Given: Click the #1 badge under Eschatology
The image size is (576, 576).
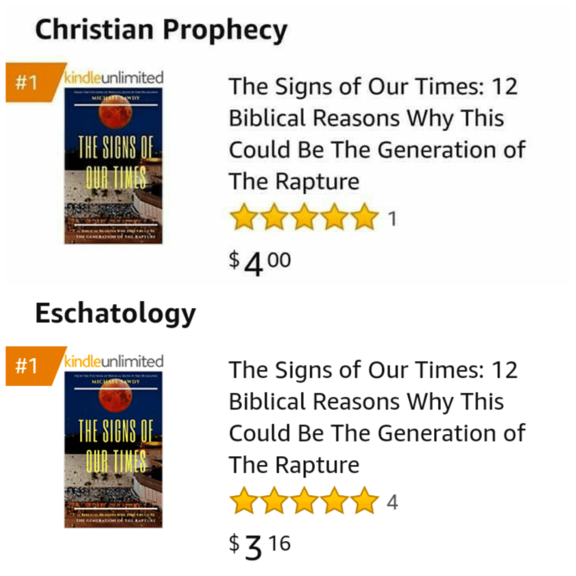Looking at the screenshot, I should pos(26,367).
